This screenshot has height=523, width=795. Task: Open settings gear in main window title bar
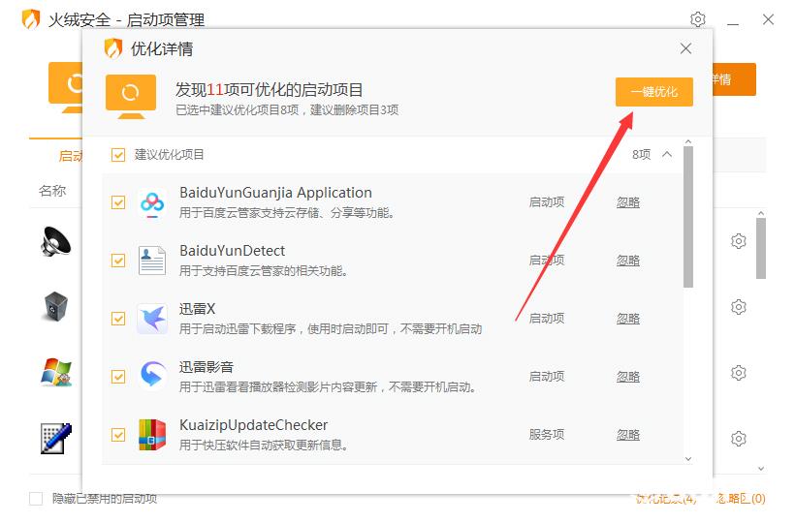pos(698,19)
